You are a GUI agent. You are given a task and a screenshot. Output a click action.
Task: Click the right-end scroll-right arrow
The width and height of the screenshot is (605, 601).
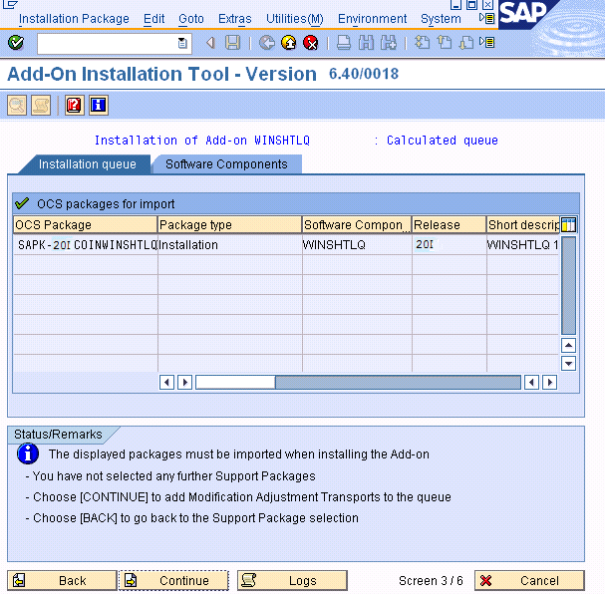[x=549, y=383]
